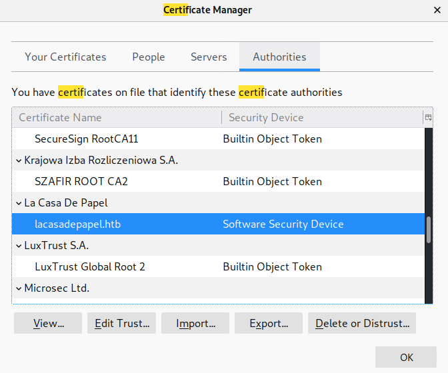Select the Authorities tab

279,57
